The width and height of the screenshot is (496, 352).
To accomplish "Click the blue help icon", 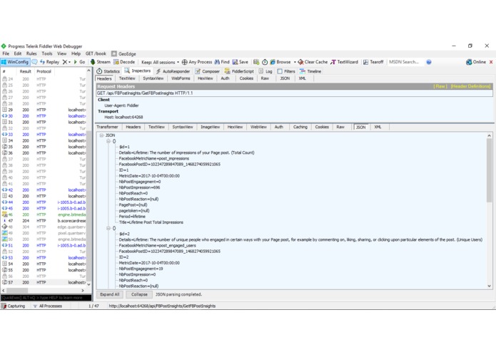I will point(429,62).
